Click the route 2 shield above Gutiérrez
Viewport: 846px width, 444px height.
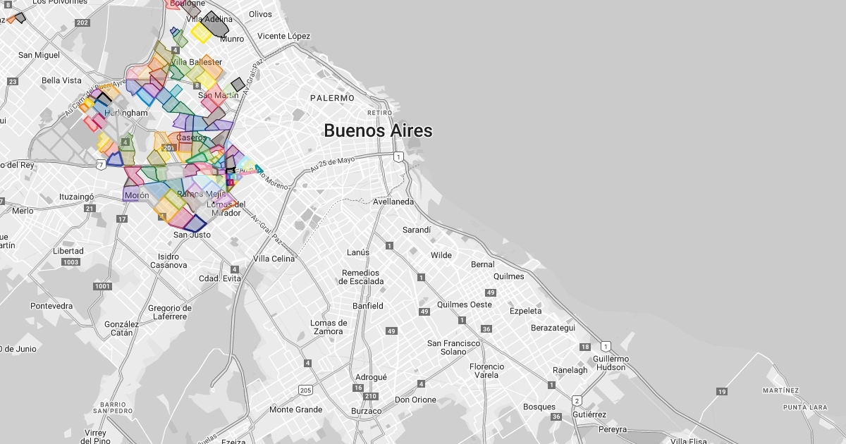[577, 401]
